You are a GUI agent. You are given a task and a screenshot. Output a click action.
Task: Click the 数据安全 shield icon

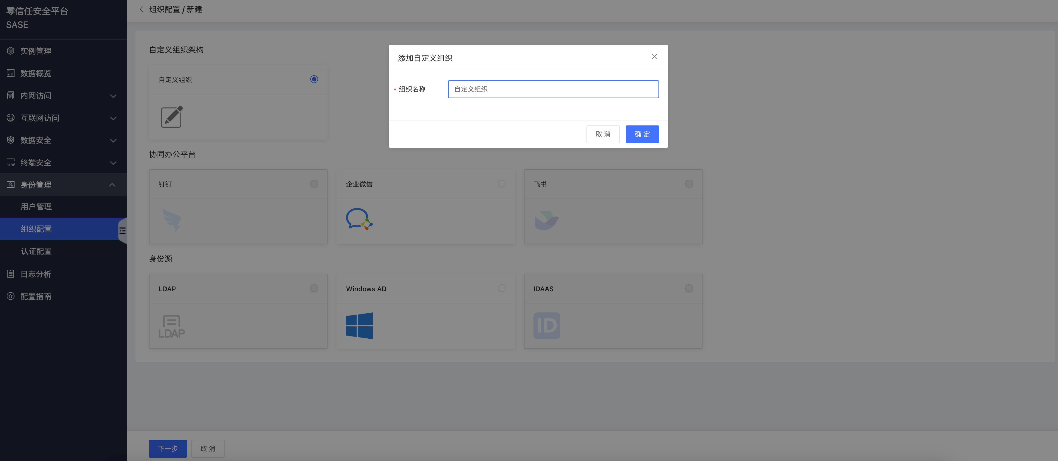pyautogui.click(x=11, y=140)
